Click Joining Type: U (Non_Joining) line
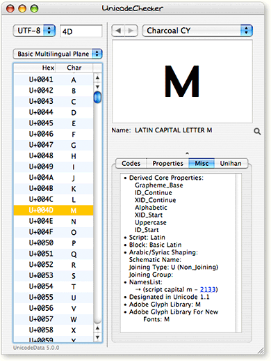Viewport: 271px width, 361px height. [x=174, y=267]
